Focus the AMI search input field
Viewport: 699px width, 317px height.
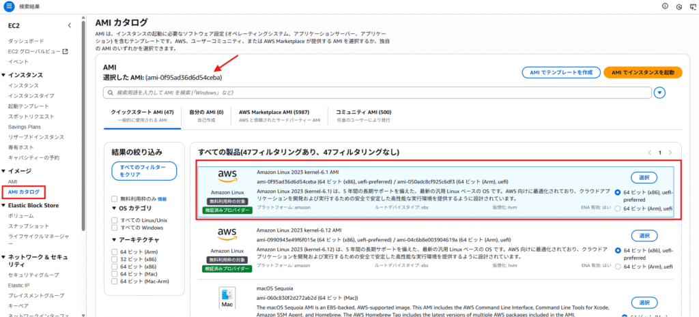click(377, 93)
